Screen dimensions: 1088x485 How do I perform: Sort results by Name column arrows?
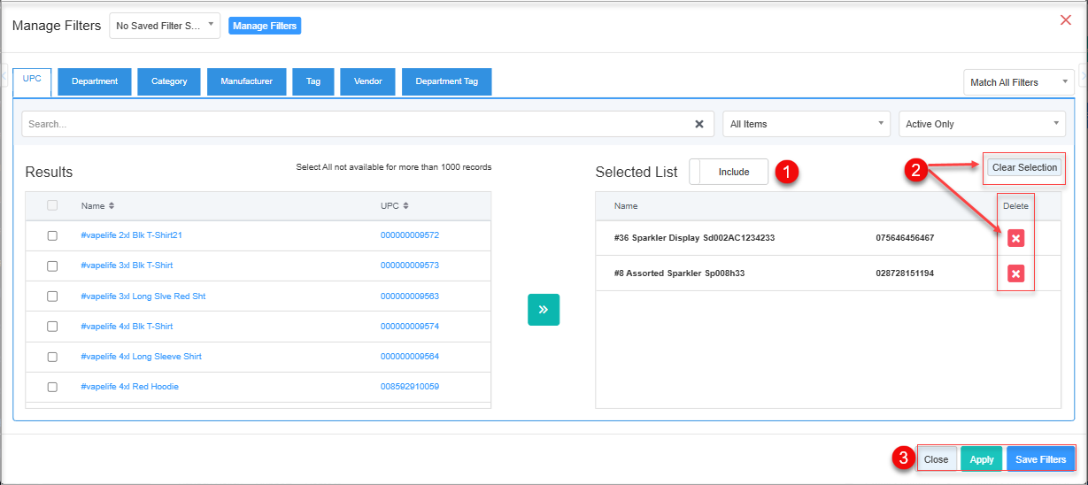[112, 206]
